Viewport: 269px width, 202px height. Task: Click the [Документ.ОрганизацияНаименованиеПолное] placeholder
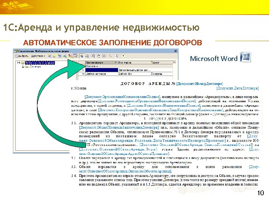point(123,97)
